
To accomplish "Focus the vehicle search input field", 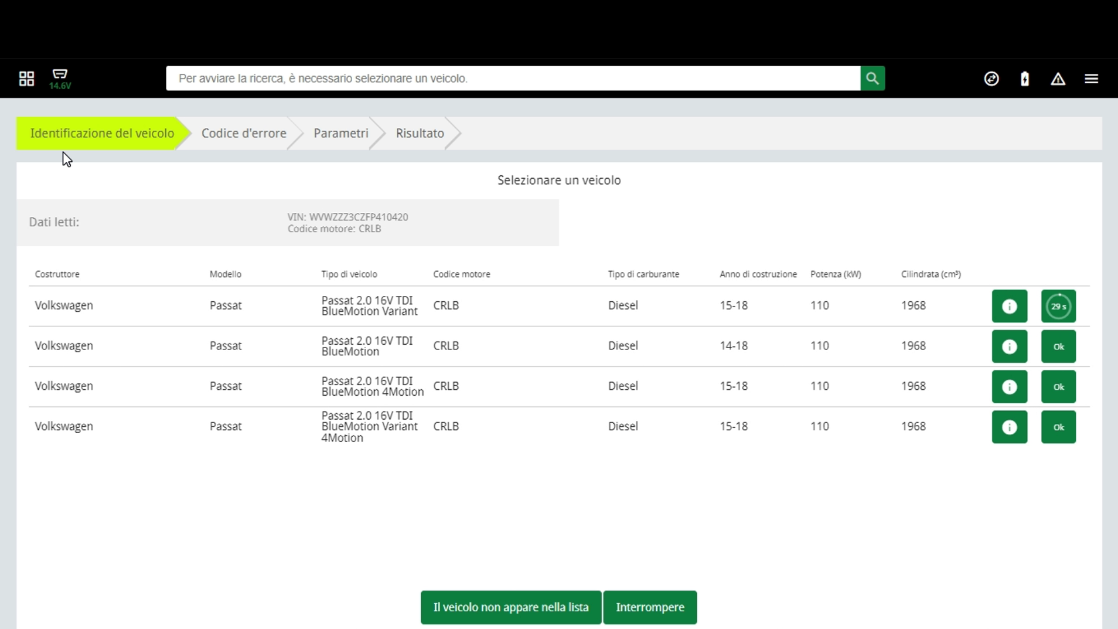I will (x=513, y=78).
